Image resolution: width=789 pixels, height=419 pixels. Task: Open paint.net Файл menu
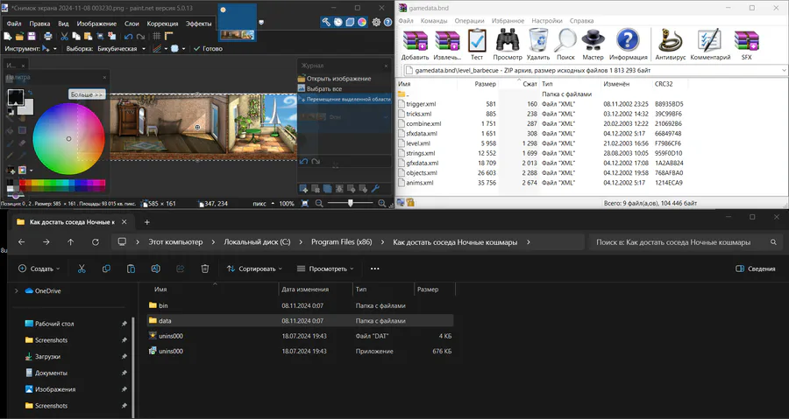tap(13, 24)
